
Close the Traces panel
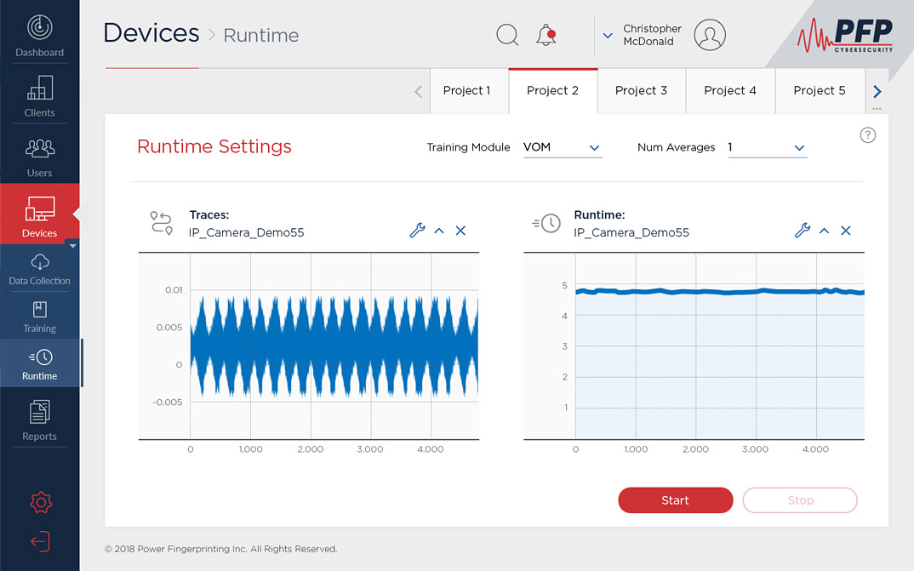460,231
